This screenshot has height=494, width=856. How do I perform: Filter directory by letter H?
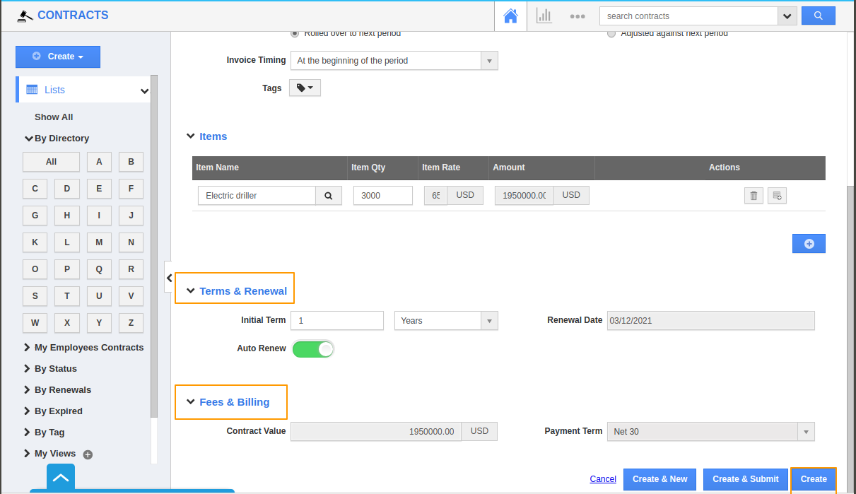click(67, 216)
